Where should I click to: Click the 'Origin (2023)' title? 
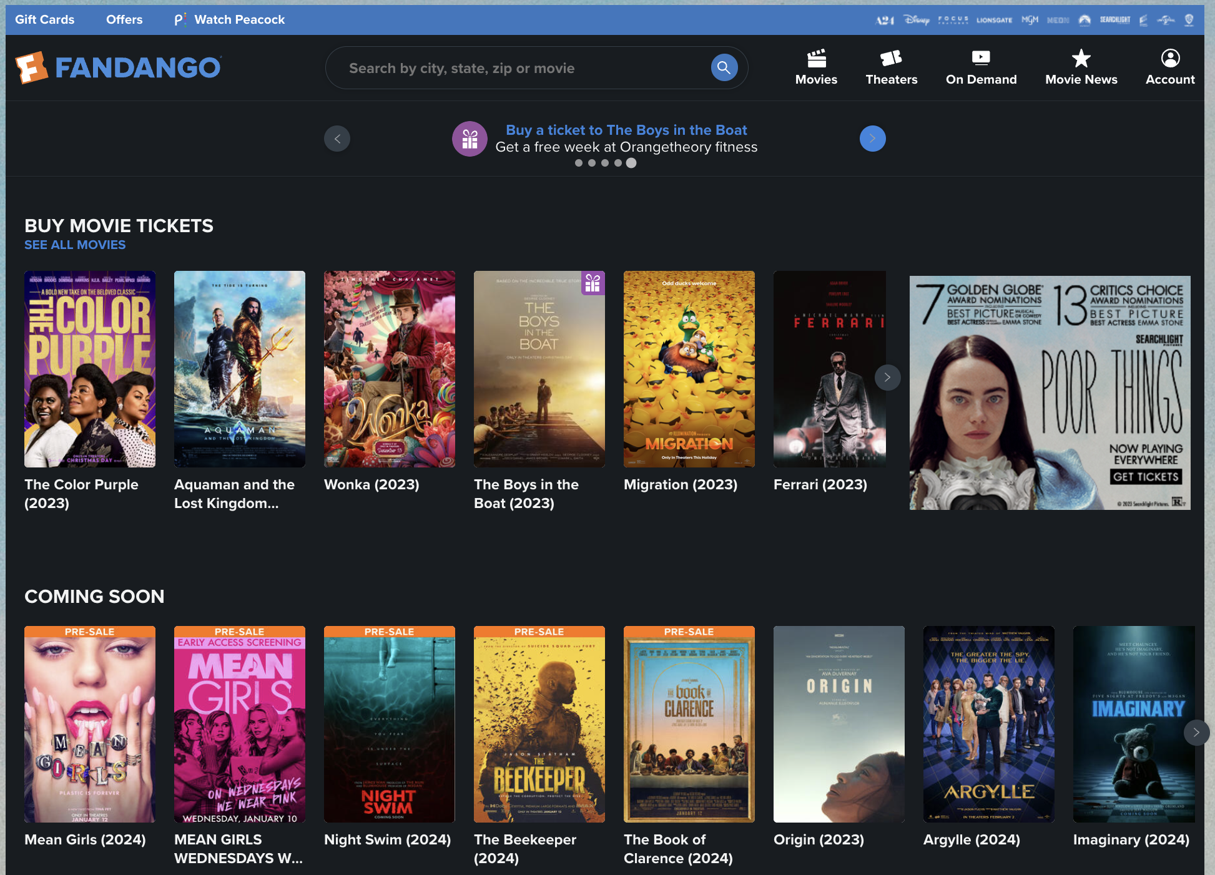819,839
